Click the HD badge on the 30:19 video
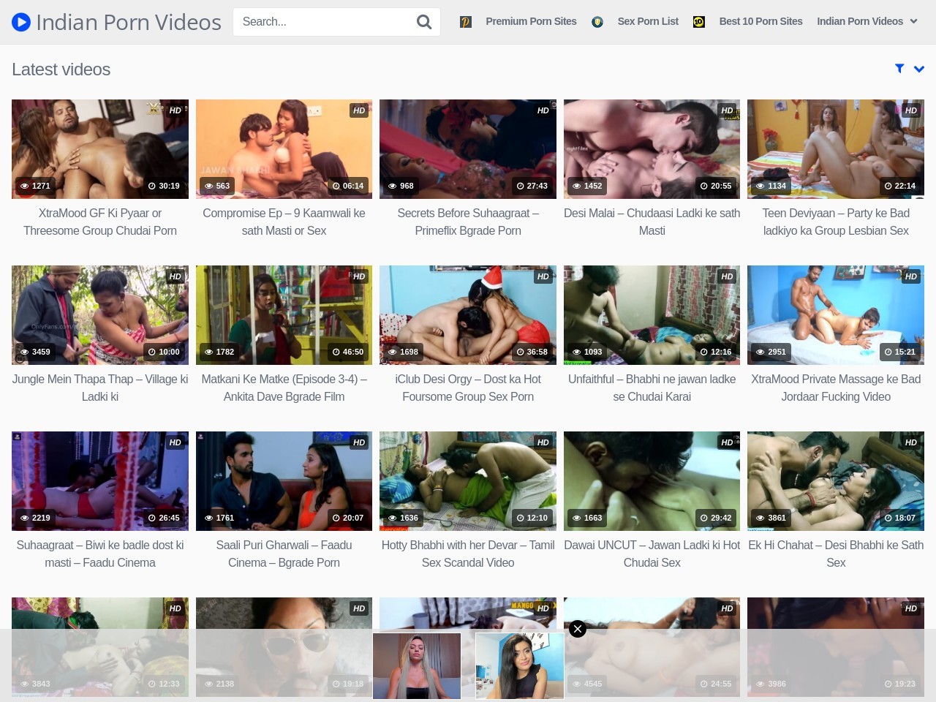 pos(175,110)
